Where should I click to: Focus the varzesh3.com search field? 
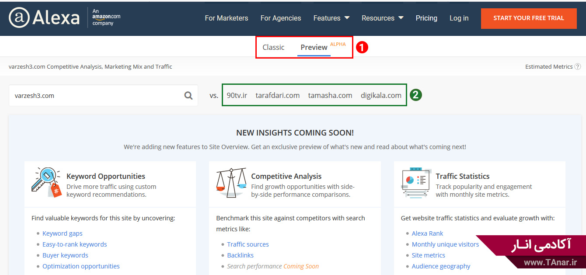point(94,95)
